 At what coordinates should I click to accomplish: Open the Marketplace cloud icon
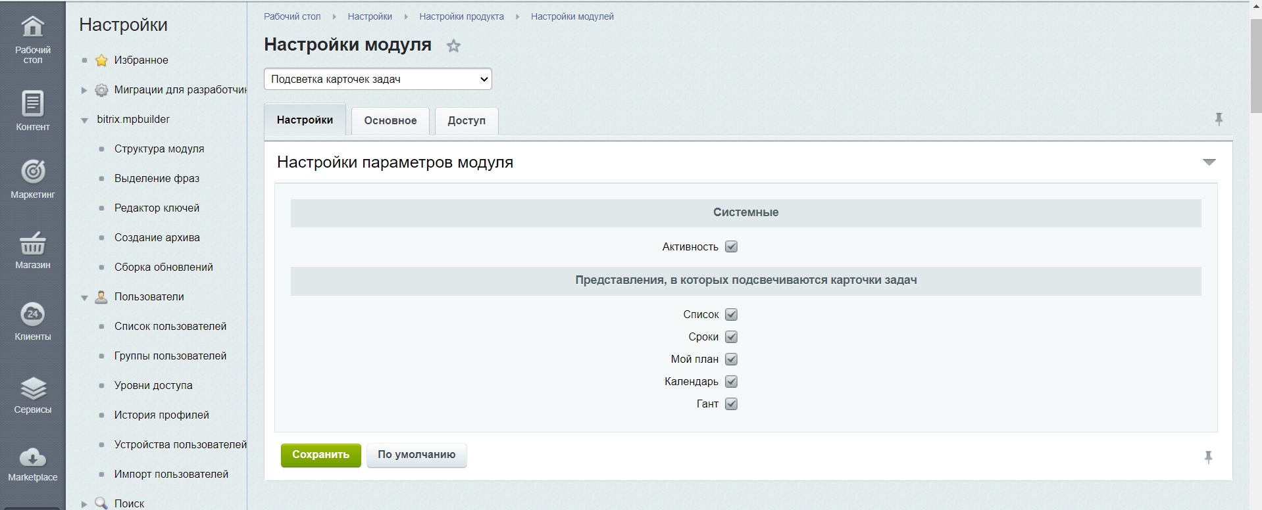tap(32, 457)
